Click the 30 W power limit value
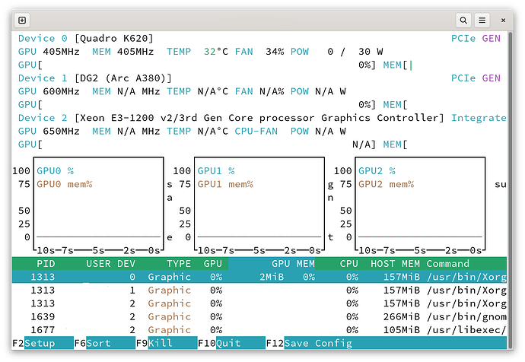This screenshot has height=362, width=525. click(371, 52)
